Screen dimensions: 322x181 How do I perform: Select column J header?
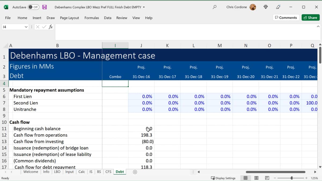tap(141, 46)
